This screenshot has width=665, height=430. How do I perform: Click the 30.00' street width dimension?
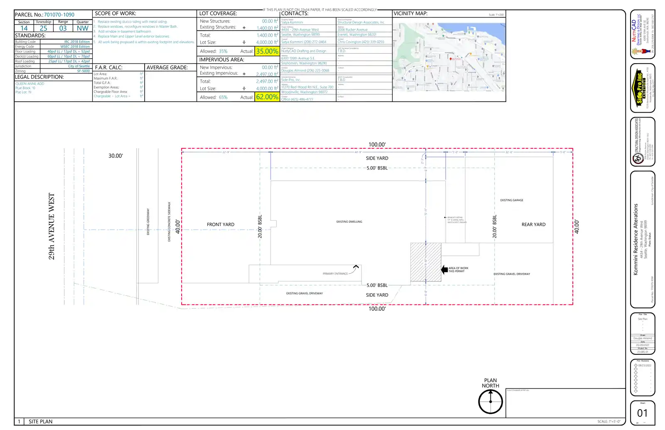click(x=116, y=156)
